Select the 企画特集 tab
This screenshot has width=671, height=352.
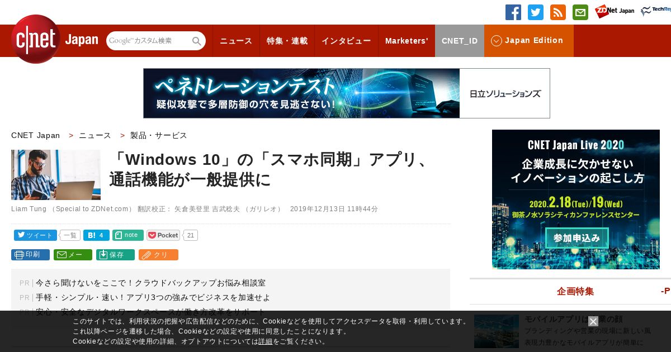point(575,291)
